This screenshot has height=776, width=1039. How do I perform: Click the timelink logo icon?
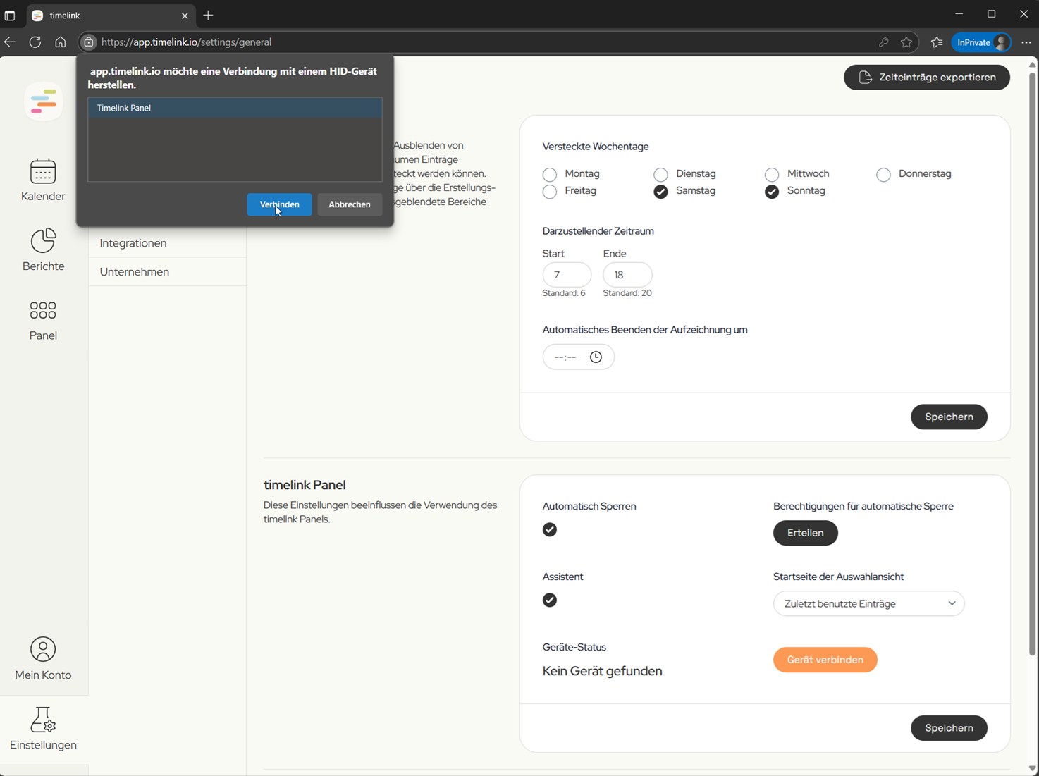(x=44, y=101)
